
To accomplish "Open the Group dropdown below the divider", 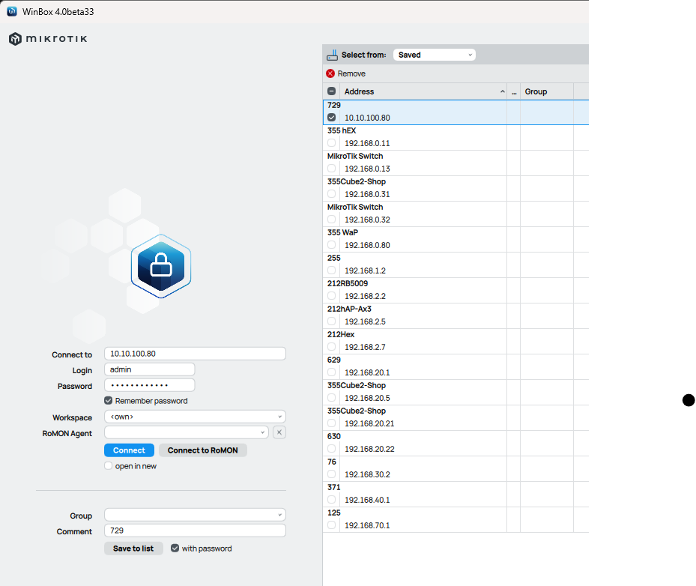I will 195,515.
